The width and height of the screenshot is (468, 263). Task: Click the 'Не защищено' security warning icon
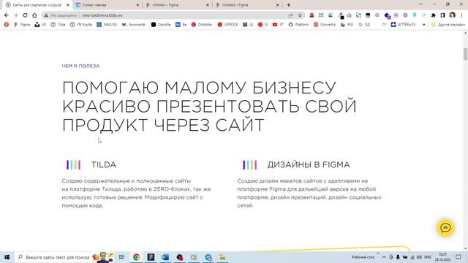click(46, 15)
